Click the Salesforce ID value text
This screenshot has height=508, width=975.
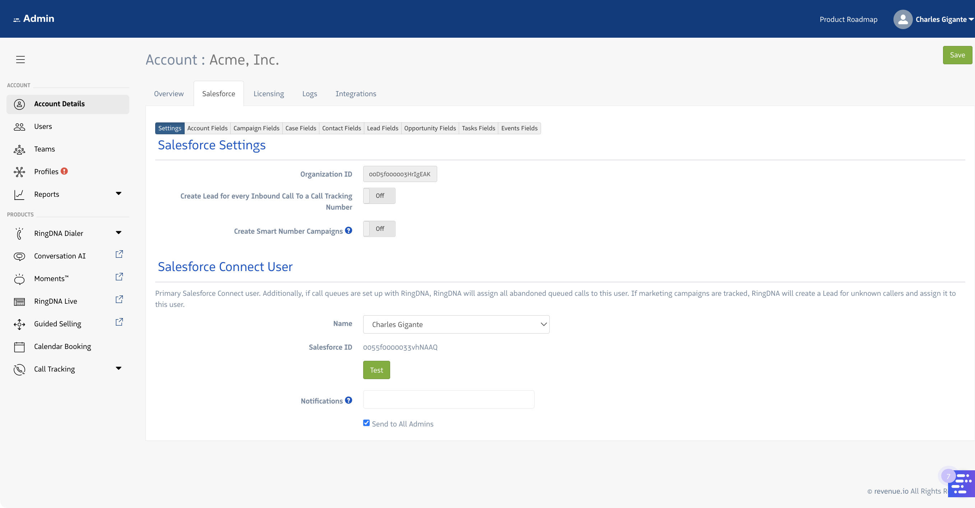400,347
